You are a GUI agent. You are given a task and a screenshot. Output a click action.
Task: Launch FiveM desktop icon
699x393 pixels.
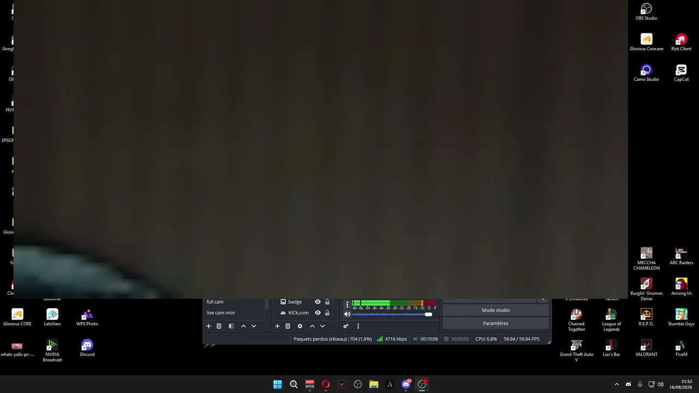click(681, 348)
